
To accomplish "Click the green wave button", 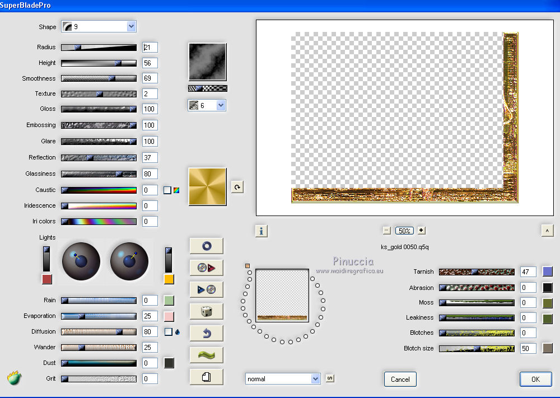I will click(206, 355).
